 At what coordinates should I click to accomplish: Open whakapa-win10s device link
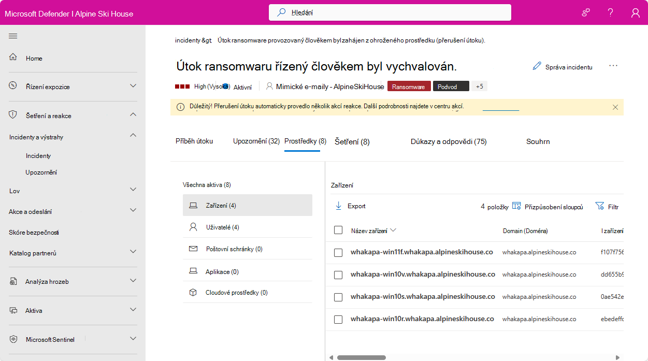coord(423,297)
